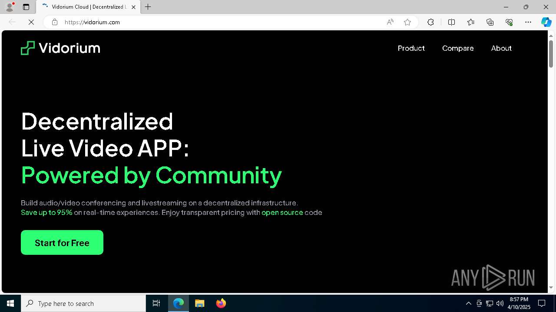Show hidden system tray icons
The height and width of the screenshot is (312, 556).
point(468,303)
